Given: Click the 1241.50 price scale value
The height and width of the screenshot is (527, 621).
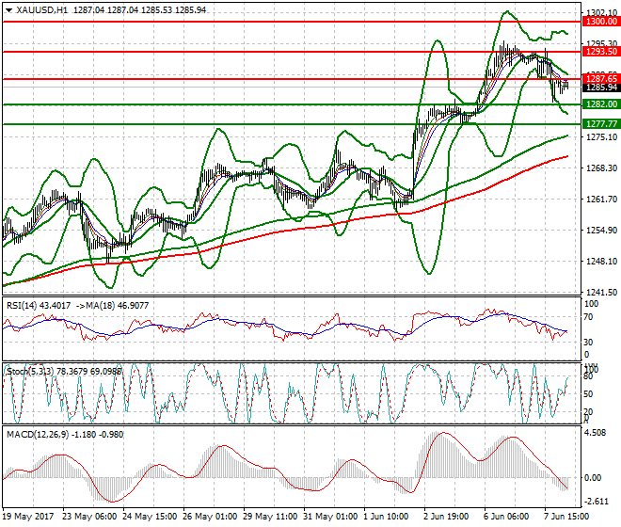Looking at the screenshot, I should [x=601, y=292].
